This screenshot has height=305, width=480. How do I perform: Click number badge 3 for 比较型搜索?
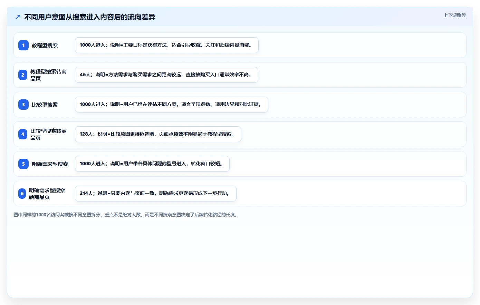coord(23,105)
